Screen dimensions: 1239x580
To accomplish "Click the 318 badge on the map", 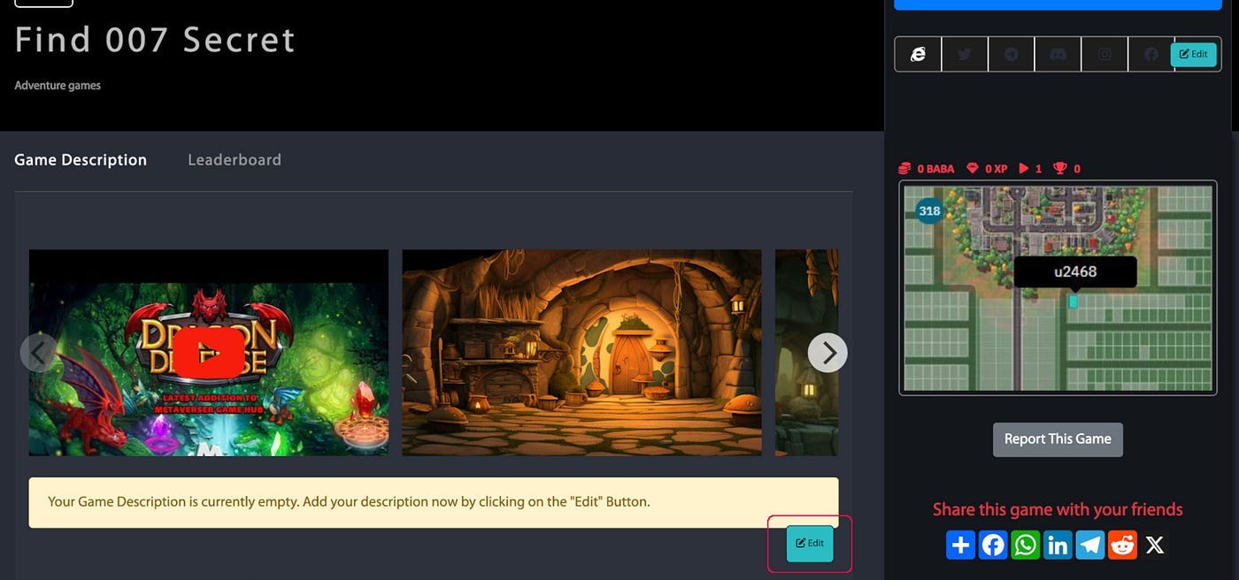I will pos(929,210).
